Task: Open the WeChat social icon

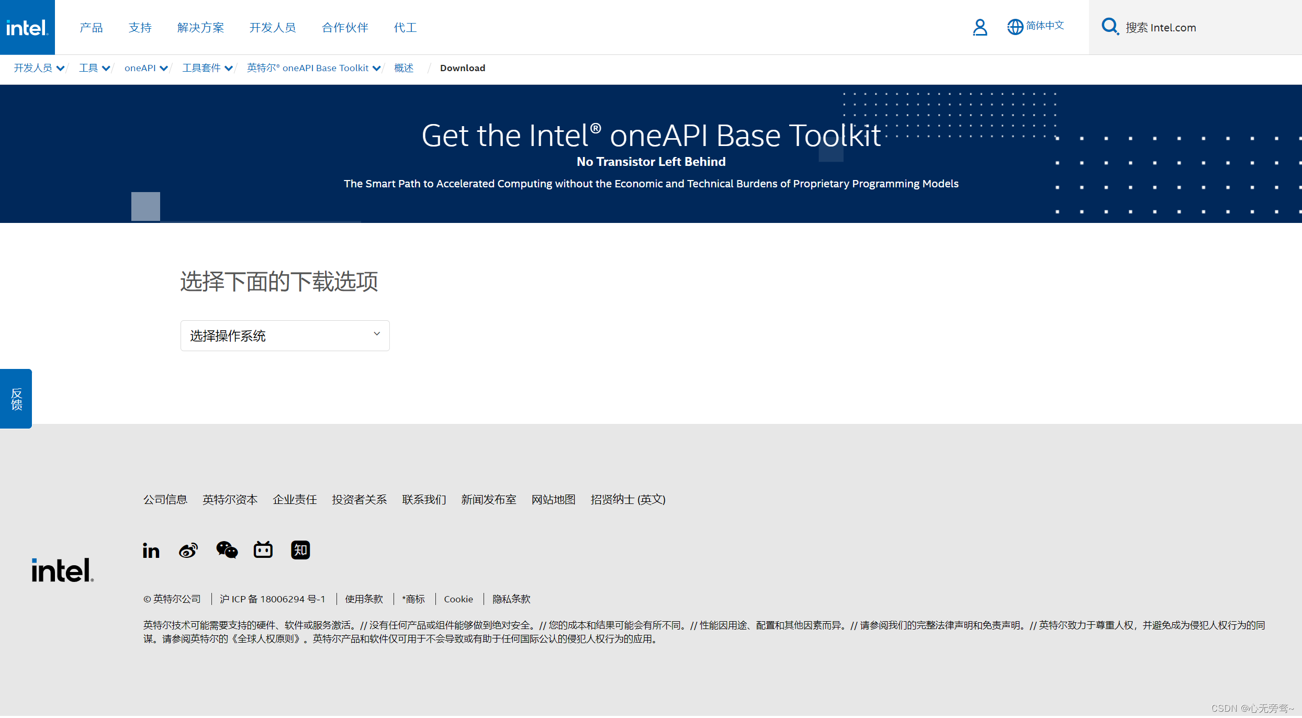Action: (227, 550)
